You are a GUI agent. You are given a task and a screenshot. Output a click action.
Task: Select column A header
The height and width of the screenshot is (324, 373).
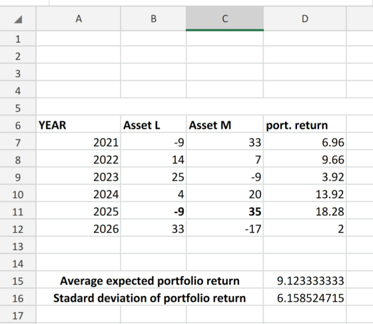[79, 19]
